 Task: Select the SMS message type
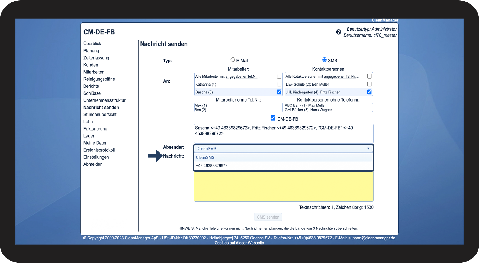point(324,60)
